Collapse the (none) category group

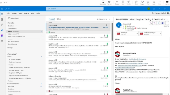pyautogui.click(x=47, y=22)
